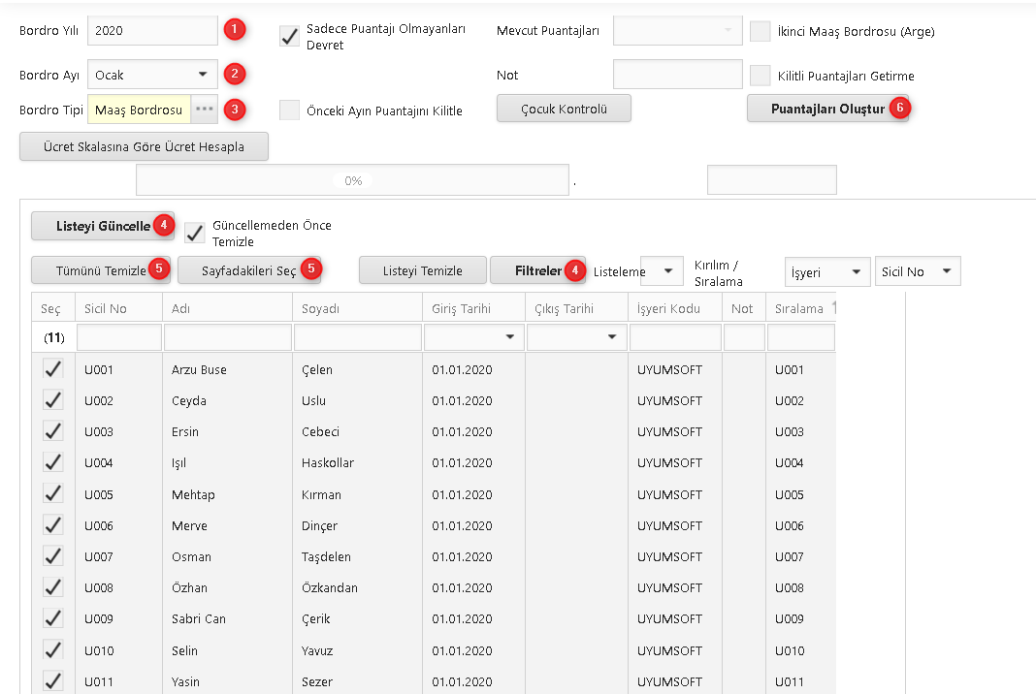Click the Listeyi Güncelle button

coord(96,226)
